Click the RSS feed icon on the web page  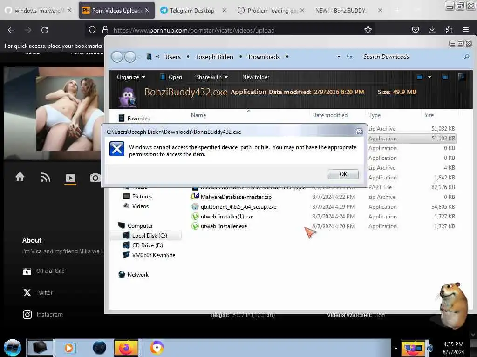45,177
